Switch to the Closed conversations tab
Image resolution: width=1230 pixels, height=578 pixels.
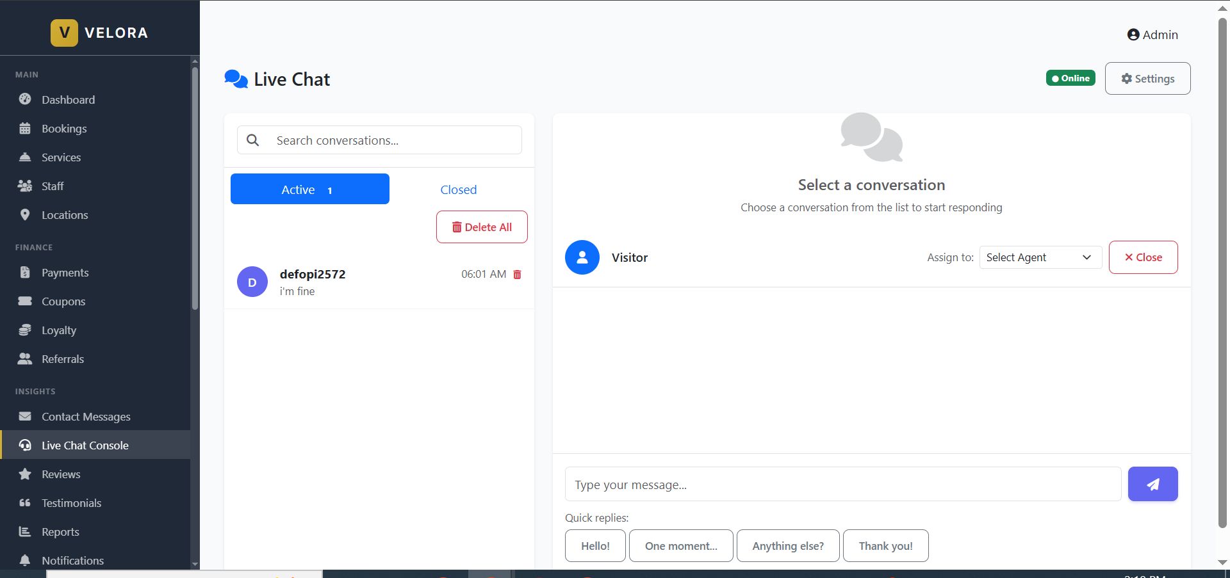pyautogui.click(x=458, y=189)
